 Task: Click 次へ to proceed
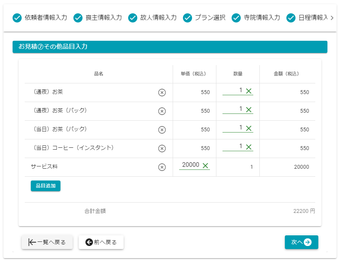tap(301, 242)
